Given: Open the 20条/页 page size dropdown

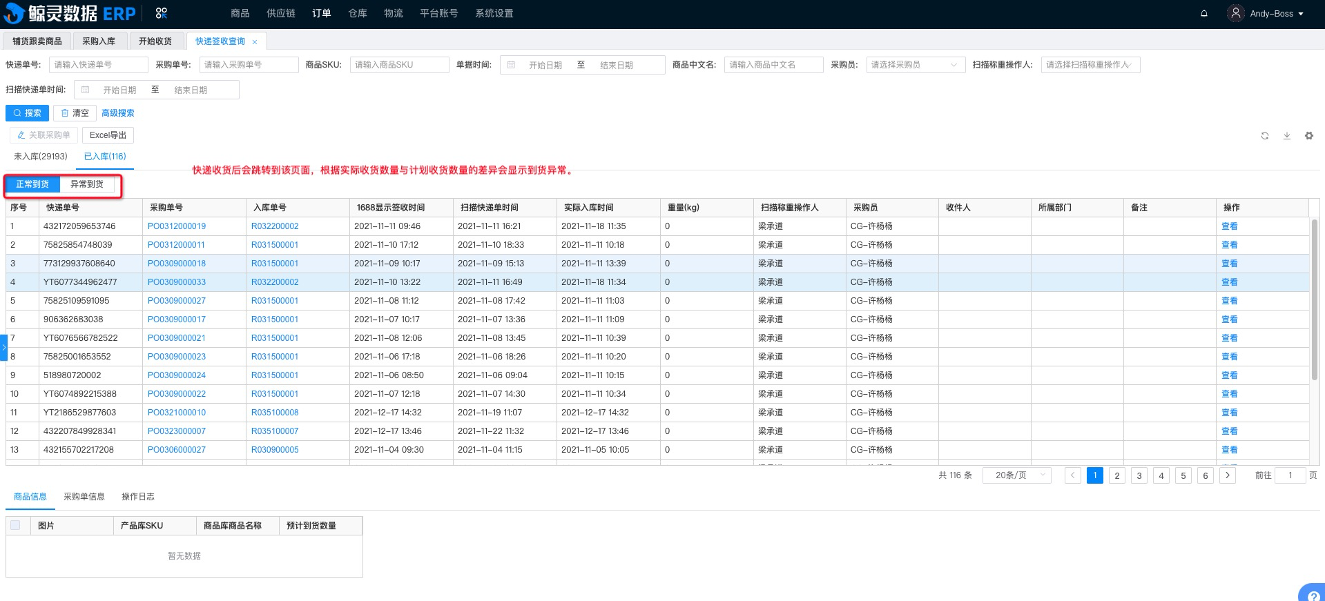Looking at the screenshot, I should coord(1016,475).
